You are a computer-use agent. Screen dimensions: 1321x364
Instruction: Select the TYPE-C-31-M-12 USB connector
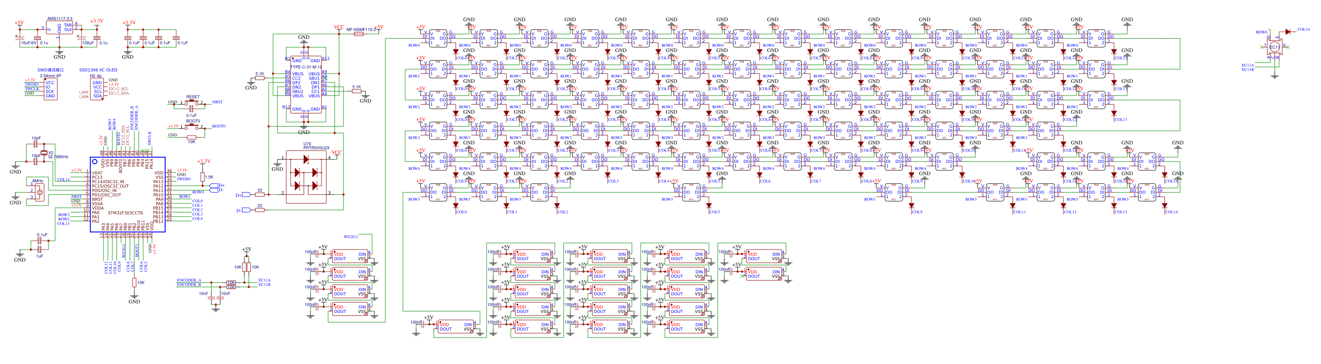coord(306,85)
